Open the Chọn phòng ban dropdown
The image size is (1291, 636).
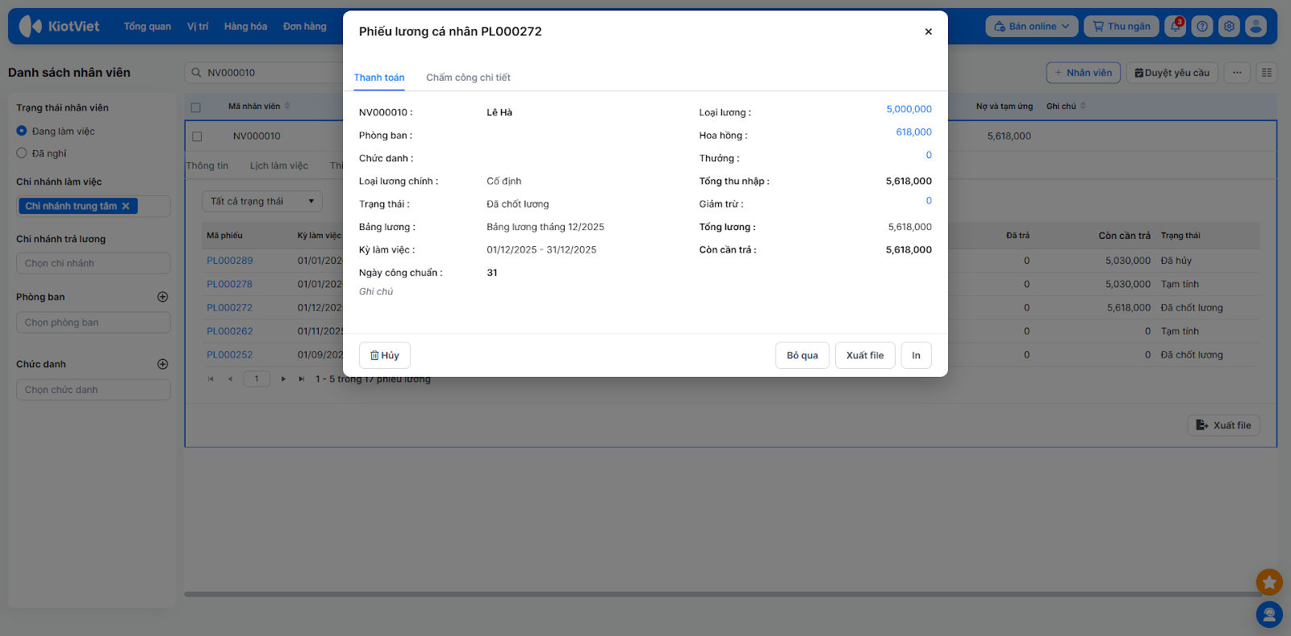(93, 323)
